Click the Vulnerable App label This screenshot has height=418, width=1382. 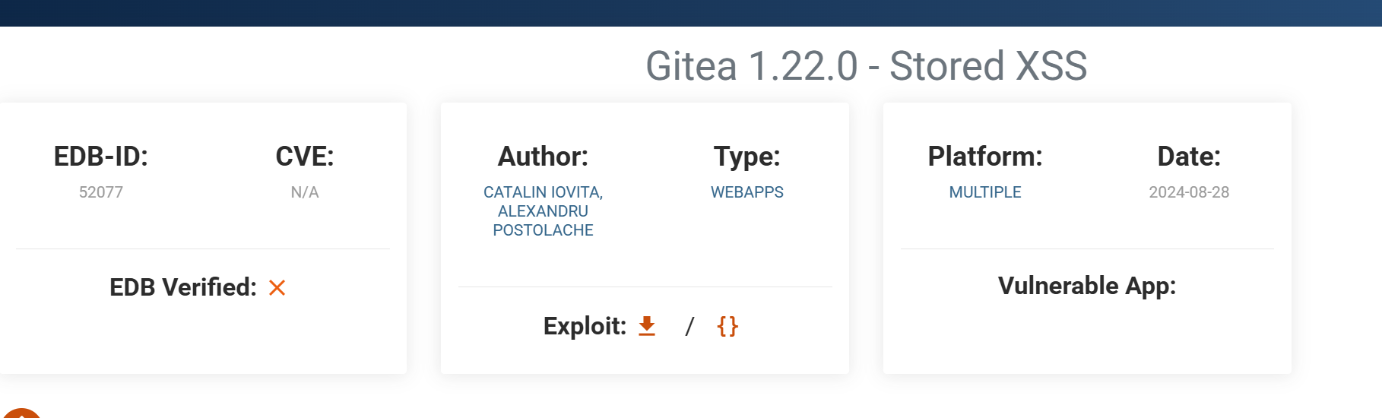click(x=1086, y=286)
